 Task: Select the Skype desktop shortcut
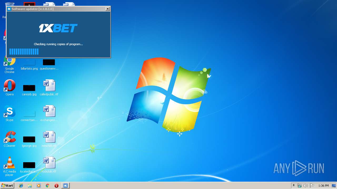pyautogui.click(x=9, y=113)
